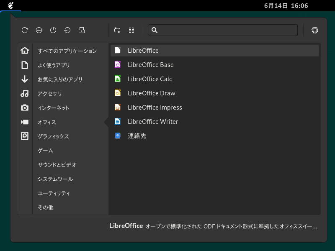Viewport: 335px width, 251px height.
Task: Click the log out icon
Action: pyautogui.click(x=67, y=30)
